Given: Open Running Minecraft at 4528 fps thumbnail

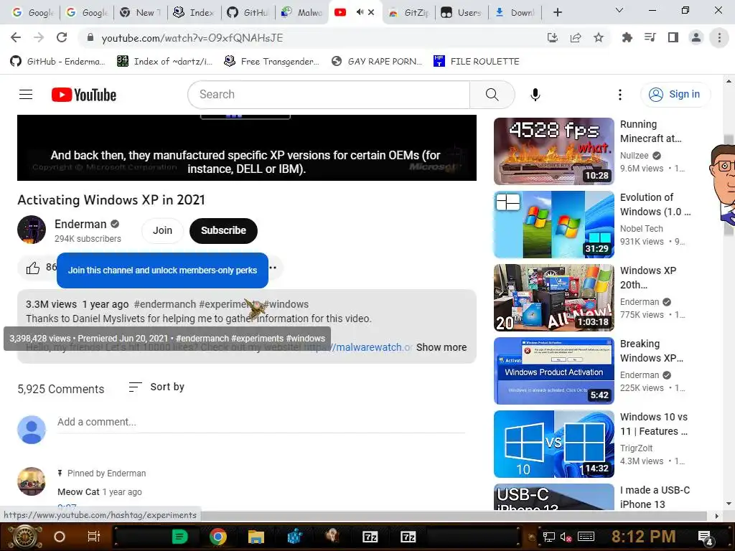Looking at the screenshot, I should (x=553, y=151).
